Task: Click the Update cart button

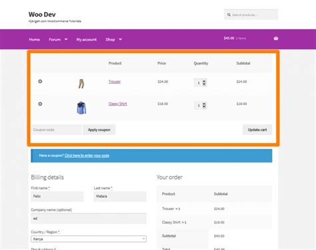Action: [x=257, y=130]
